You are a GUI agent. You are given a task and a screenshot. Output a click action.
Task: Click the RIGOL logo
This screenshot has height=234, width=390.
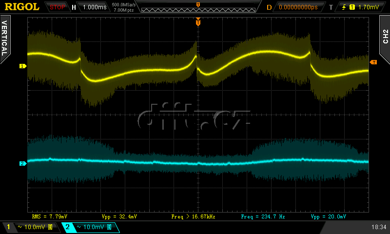(22, 7)
